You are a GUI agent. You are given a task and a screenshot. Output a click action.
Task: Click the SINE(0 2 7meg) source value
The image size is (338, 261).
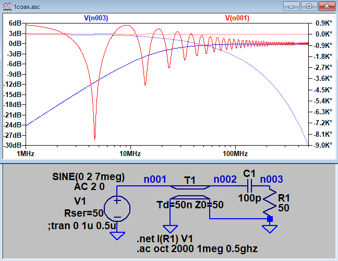[88, 177]
